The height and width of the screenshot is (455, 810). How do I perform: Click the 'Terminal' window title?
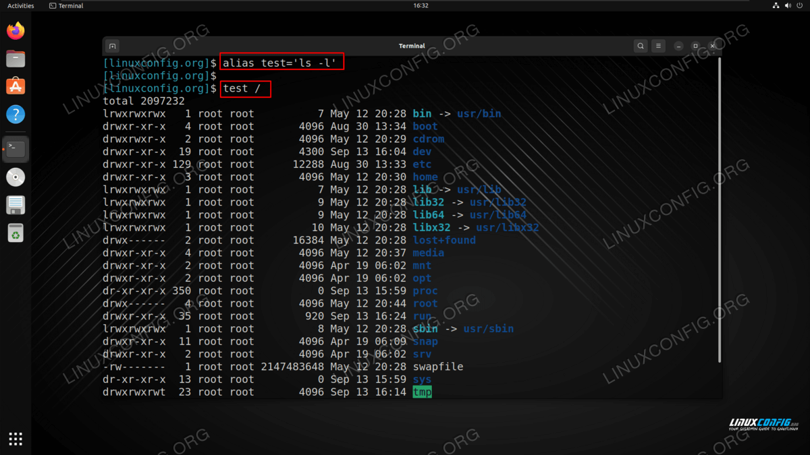point(412,46)
